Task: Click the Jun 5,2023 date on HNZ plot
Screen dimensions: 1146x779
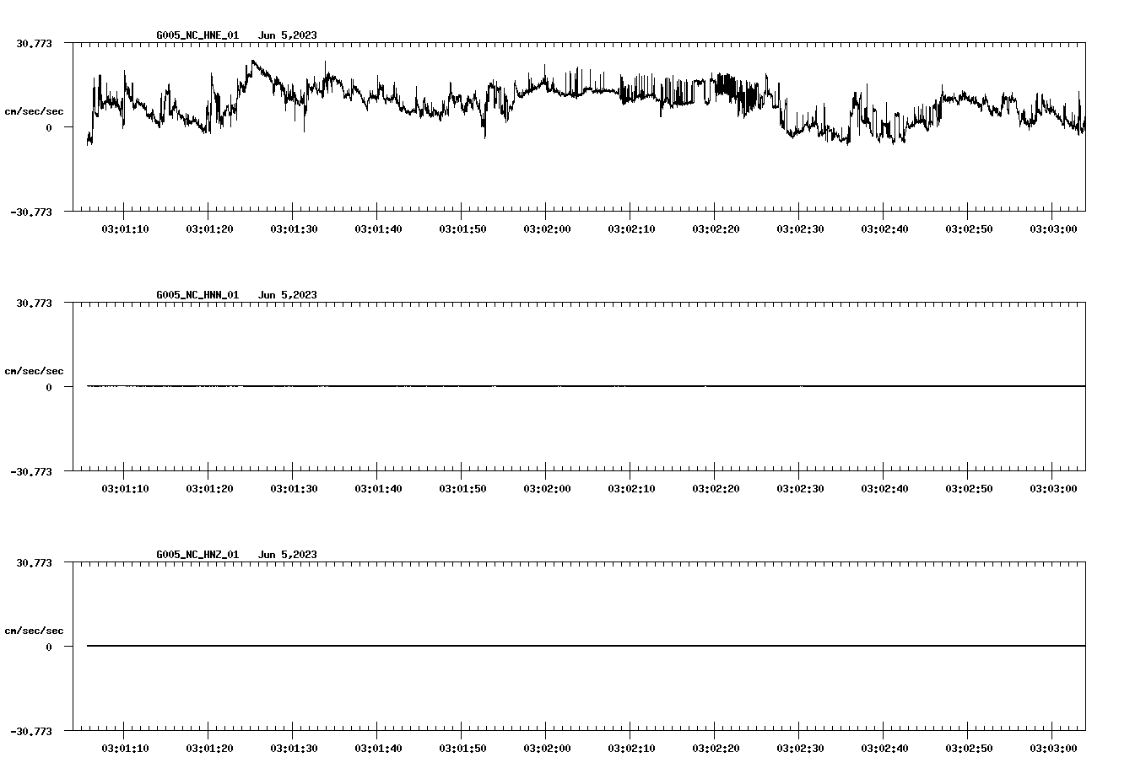Action: coord(288,554)
